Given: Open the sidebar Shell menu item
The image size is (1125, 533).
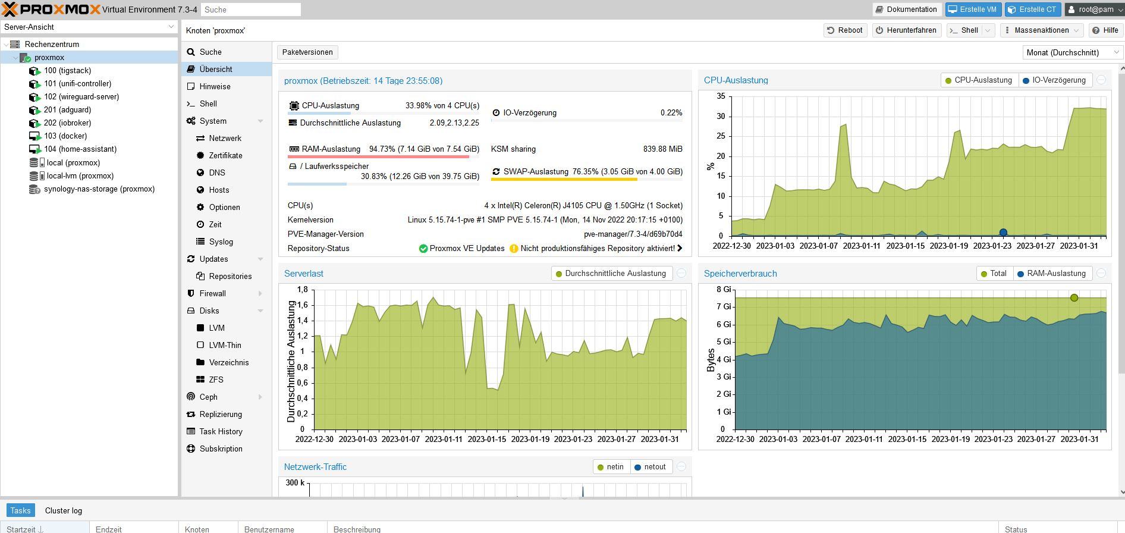Looking at the screenshot, I should [227, 104].
